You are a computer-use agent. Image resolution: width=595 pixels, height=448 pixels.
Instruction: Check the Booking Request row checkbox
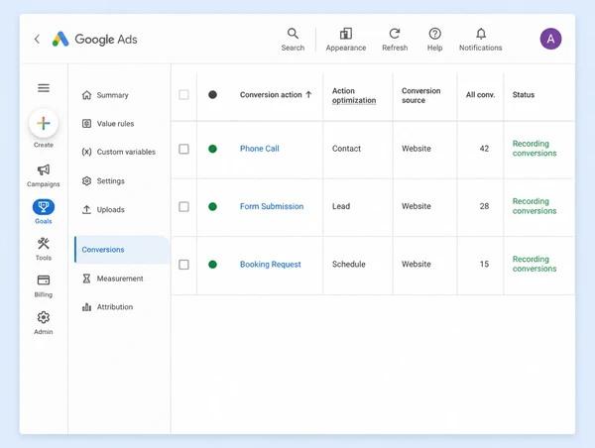pos(183,265)
